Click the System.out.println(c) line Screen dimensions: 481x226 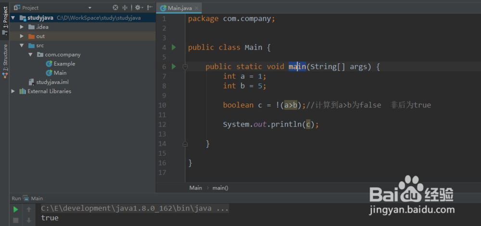coord(271,125)
